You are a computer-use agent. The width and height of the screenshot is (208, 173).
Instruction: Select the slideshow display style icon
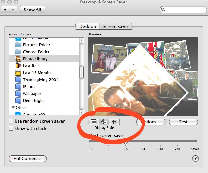tap(94, 122)
